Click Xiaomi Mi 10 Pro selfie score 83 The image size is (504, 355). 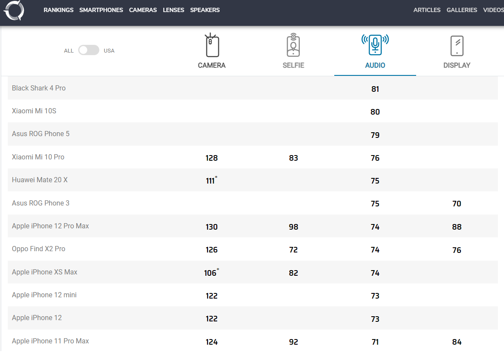[x=293, y=158]
